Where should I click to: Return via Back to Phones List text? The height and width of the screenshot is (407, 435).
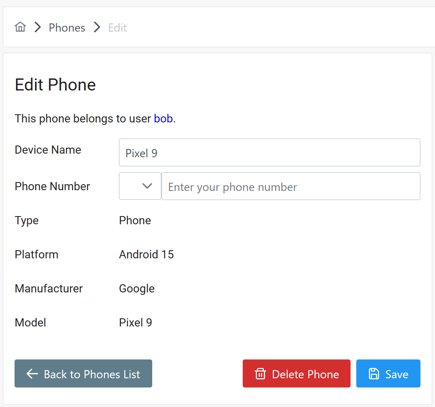click(92, 374)
